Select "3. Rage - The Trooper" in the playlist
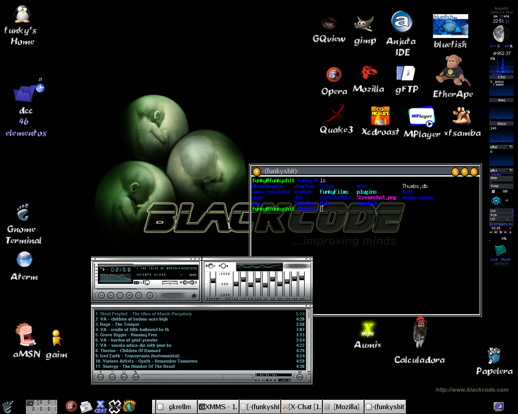 click(200, 324)
